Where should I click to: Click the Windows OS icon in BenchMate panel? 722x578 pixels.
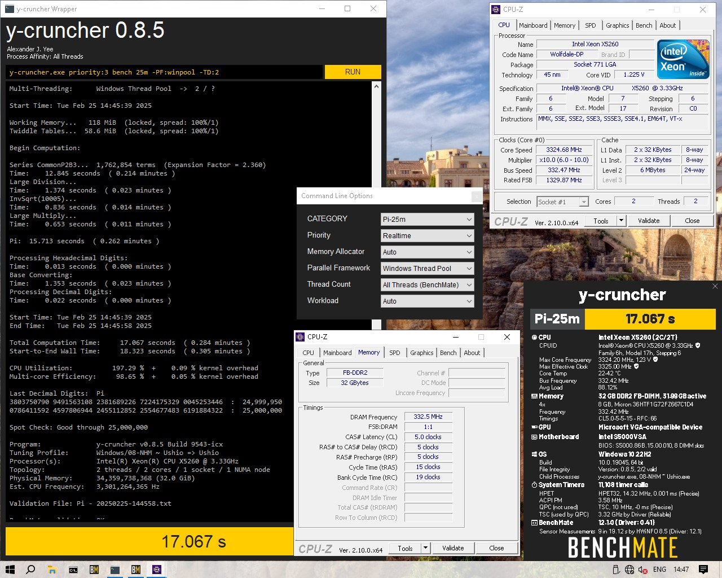pos(534,454)
